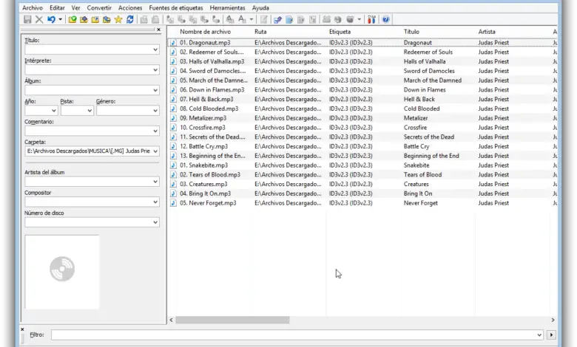Viewport: 577px width, 347px height.
Task: Save tags with the floppy disk icon
Action: tap(27, 19)
